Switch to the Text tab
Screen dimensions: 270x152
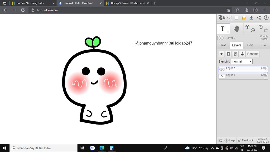[223, 45]
